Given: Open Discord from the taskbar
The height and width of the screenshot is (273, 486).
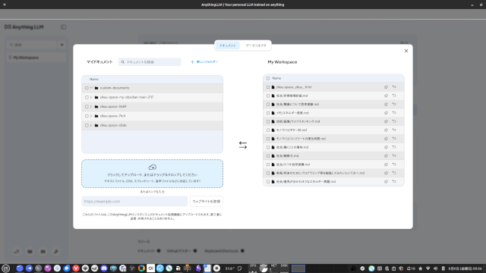Looking at the screenshot, I should tap(104, 268).
